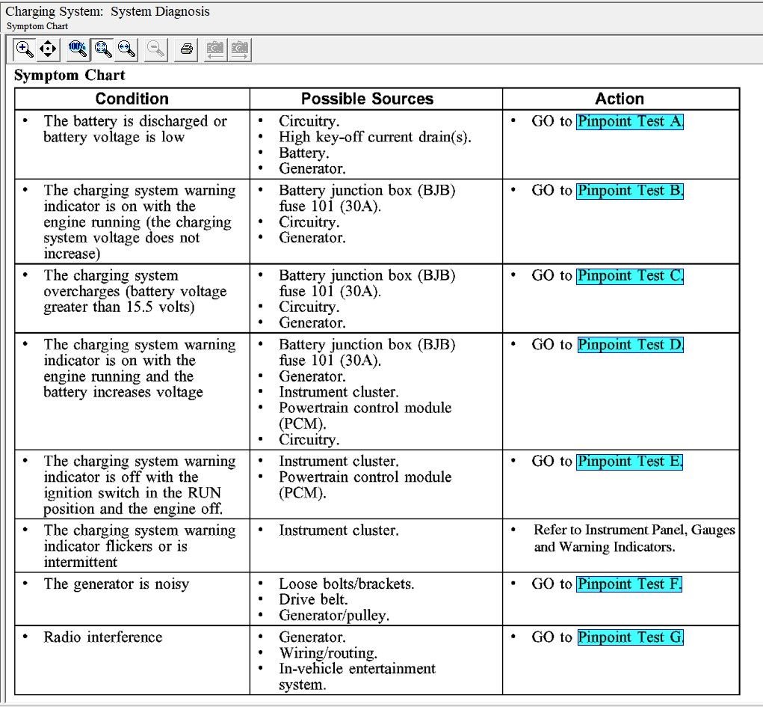Click the Symptom Chart breadcrumb text

(x=37, y=26)
